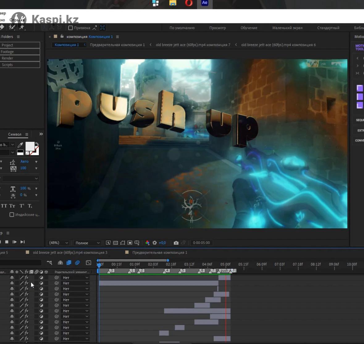Toggle the region of interest
Image resolution: width=364 pixels, height=344 pixels.
point(130,243)
